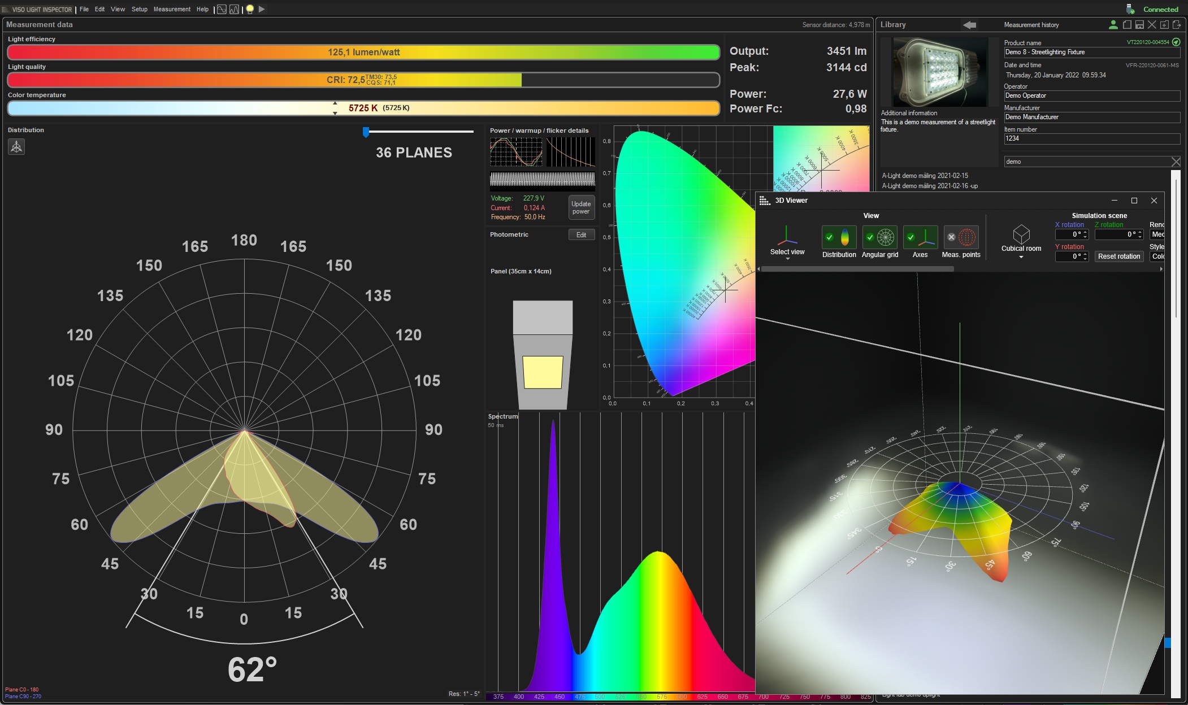Click the planes slider handle
This screenshot has height=705, width=1188.
(366, 132)
